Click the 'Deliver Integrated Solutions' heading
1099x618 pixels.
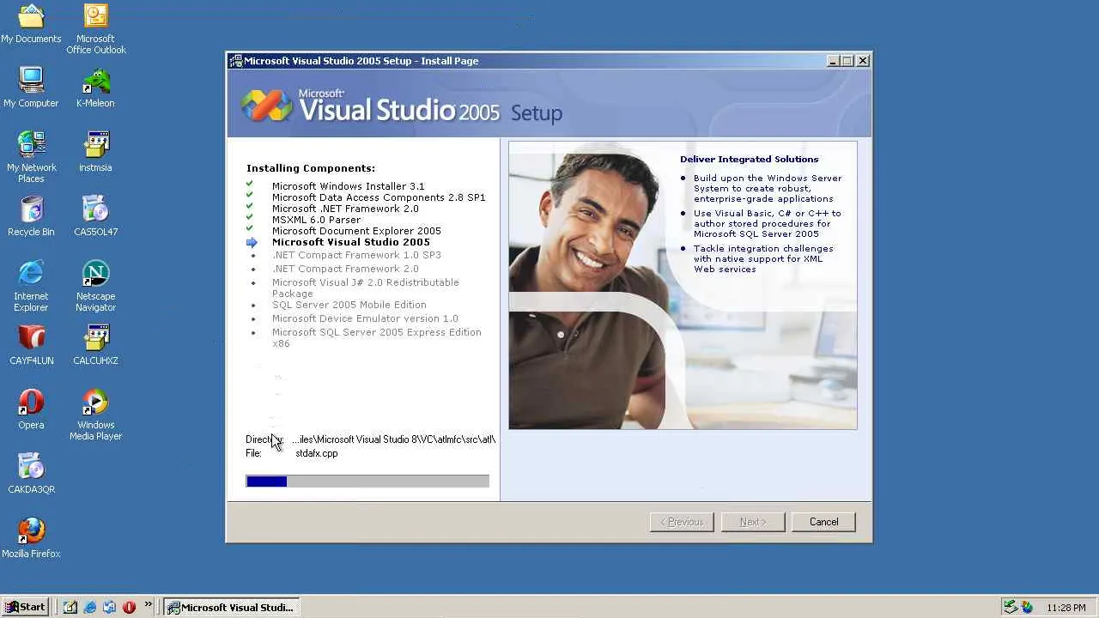(750, 159)
